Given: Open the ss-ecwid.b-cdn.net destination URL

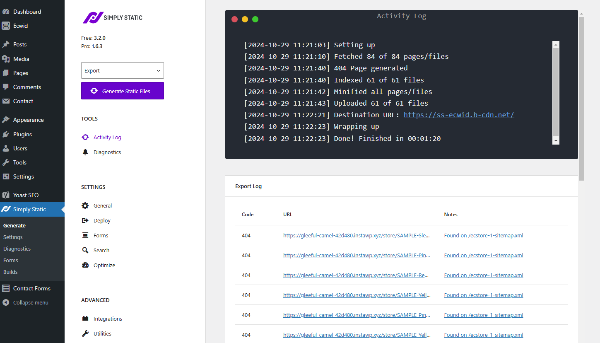Looking at the screenshot, I should coord(458,115).
